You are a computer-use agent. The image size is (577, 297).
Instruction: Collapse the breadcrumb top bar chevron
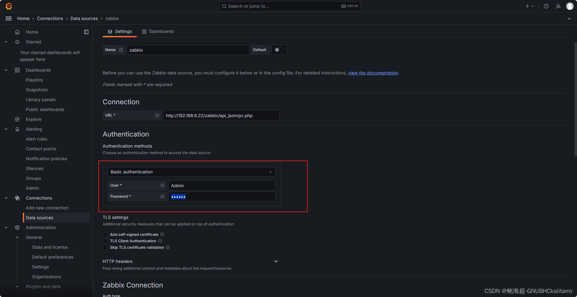click(x=569, y=19)
